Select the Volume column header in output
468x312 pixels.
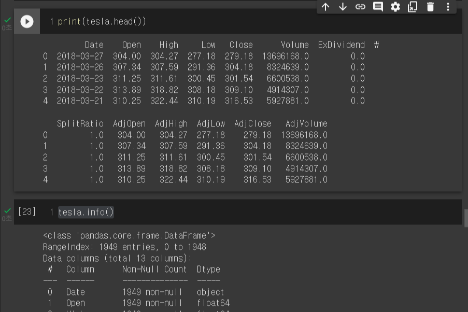click(294, 45)
